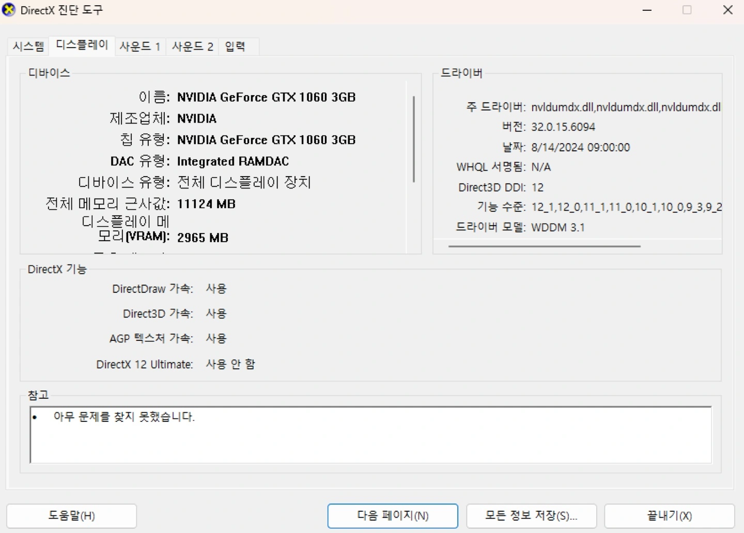Image resolution: width=744 pixels, height=533 pixels.
Task: Click the 끝내기(X) button
Action: [x=670, y=516]
